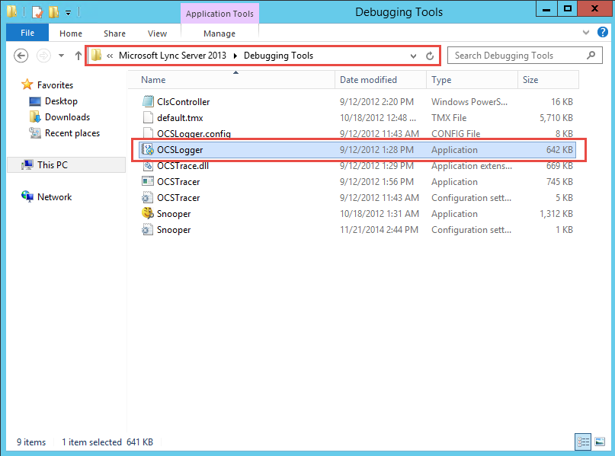This screenshot has width=615, height=456.
Task: Select the Snooper application icon
Action: pyautogui.click(x=148, y=213)
